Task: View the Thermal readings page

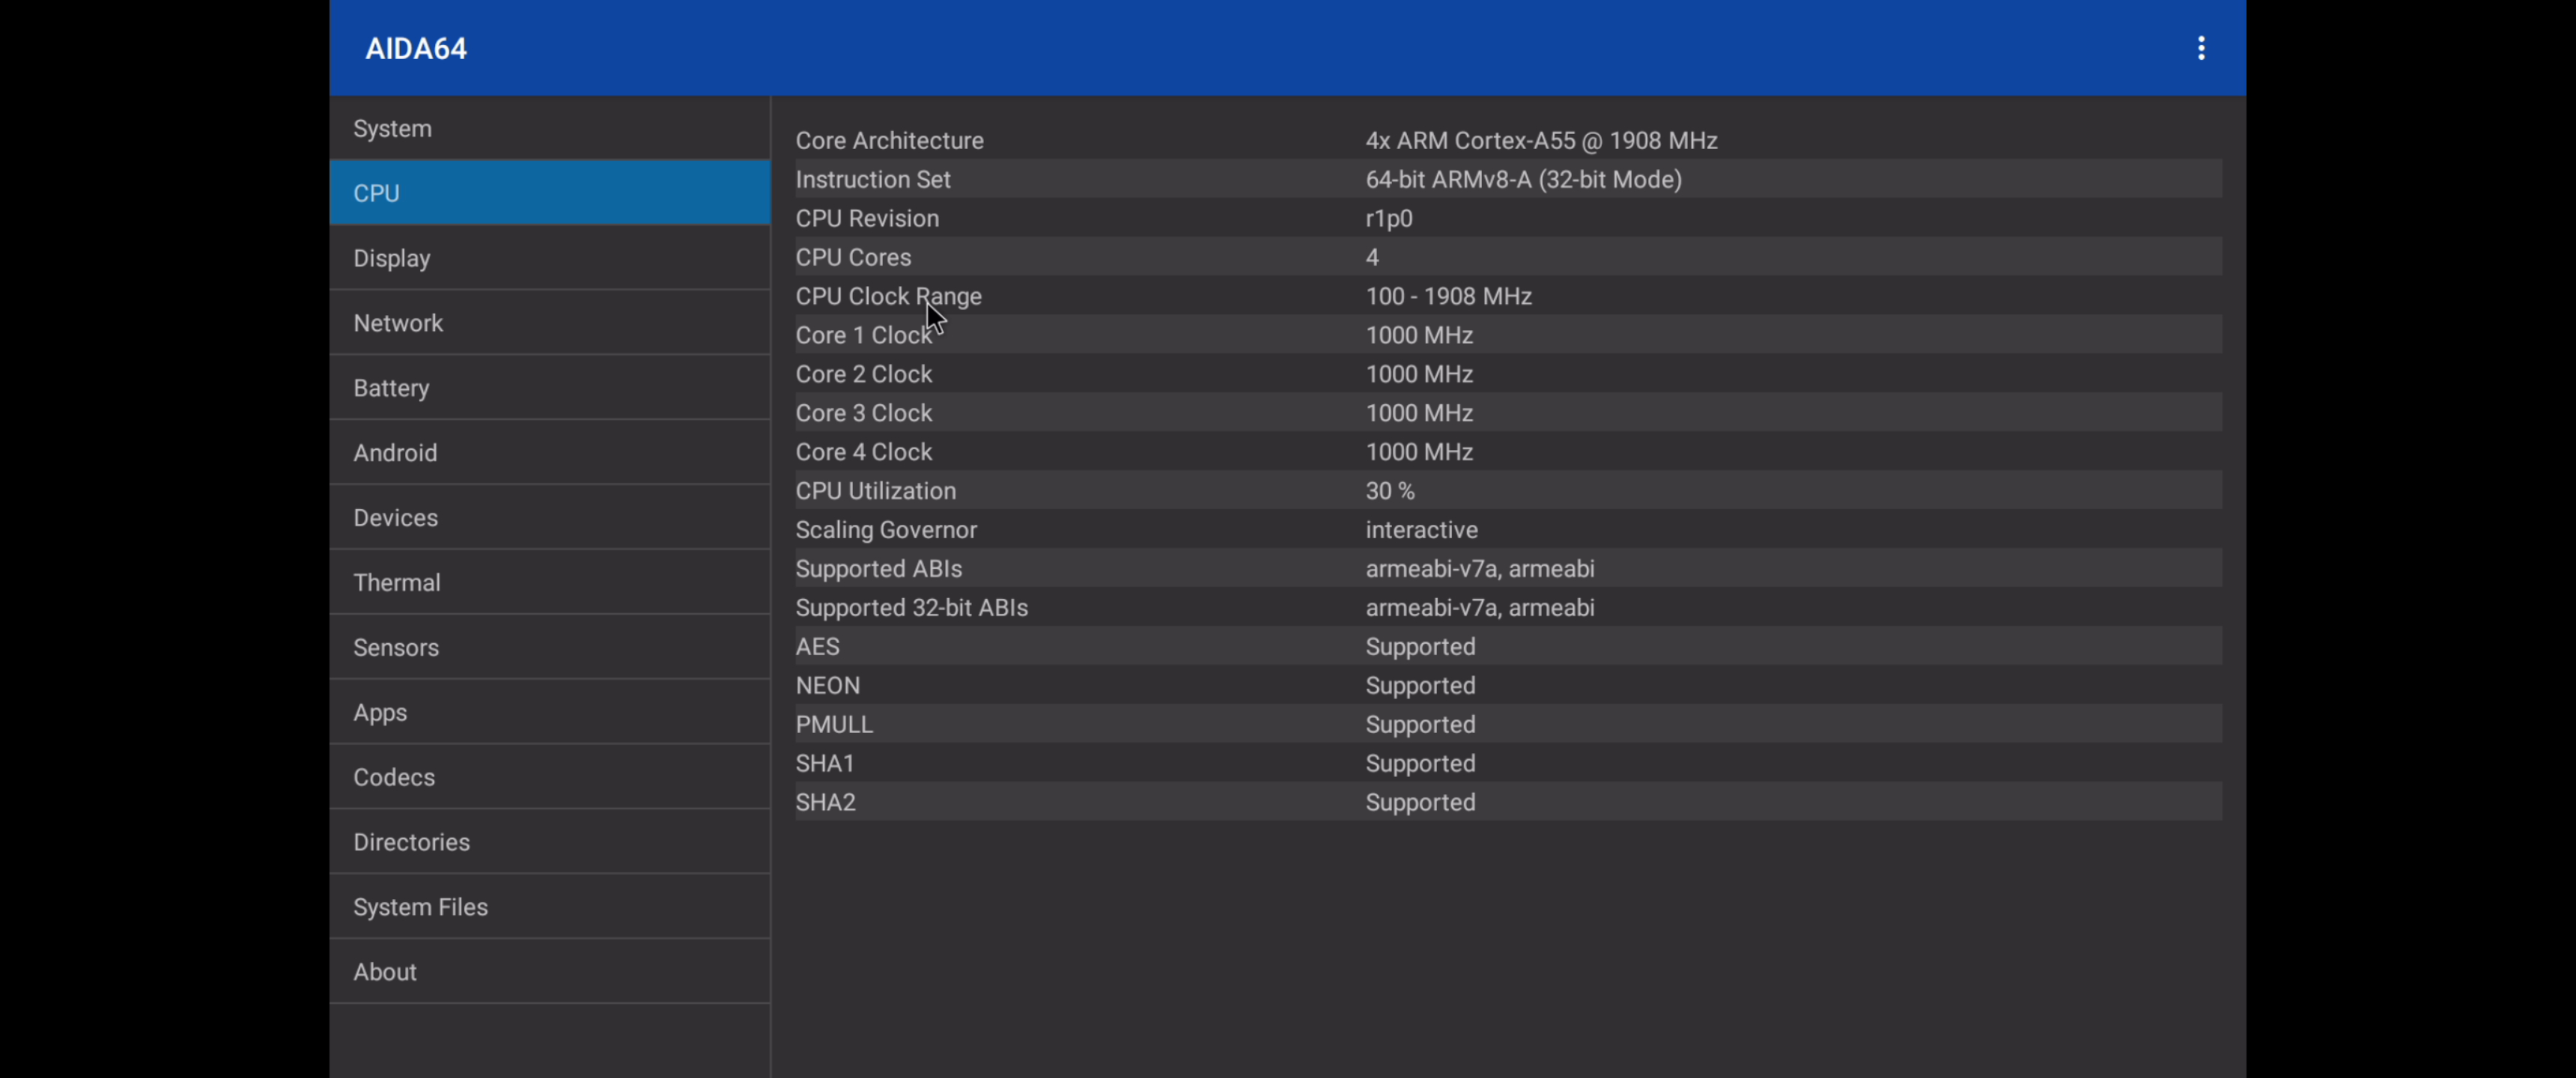Action: click(x=549, y=583)
